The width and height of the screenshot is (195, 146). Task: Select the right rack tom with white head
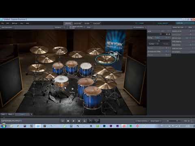pos(86,69)
